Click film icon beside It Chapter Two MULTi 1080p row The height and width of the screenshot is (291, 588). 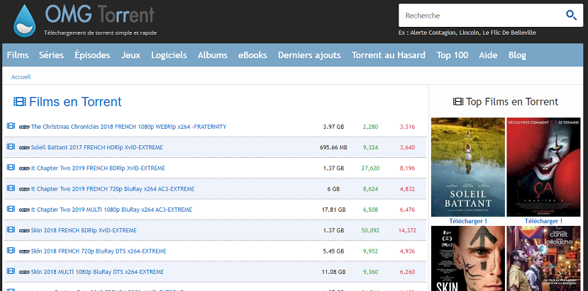coord(11,209)
